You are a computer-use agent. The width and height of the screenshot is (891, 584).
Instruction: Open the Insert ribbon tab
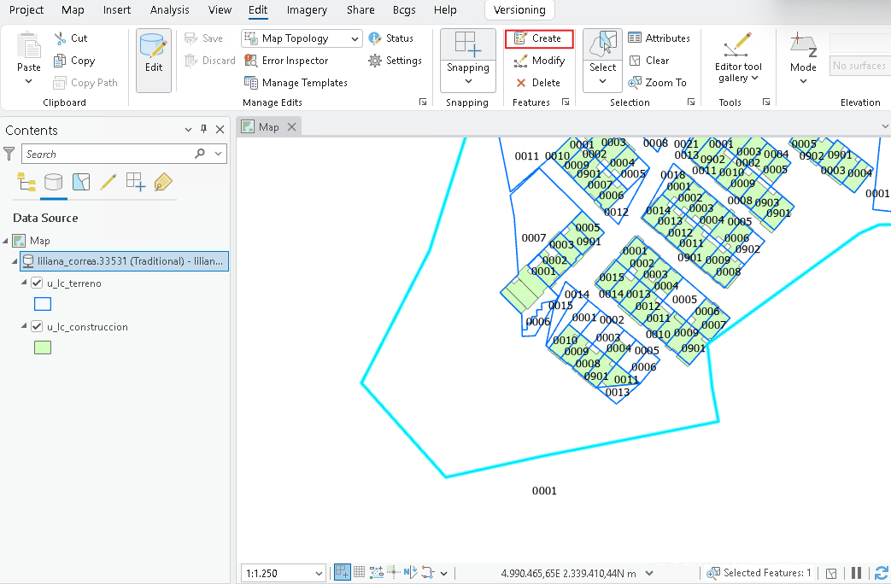[116, 9]
